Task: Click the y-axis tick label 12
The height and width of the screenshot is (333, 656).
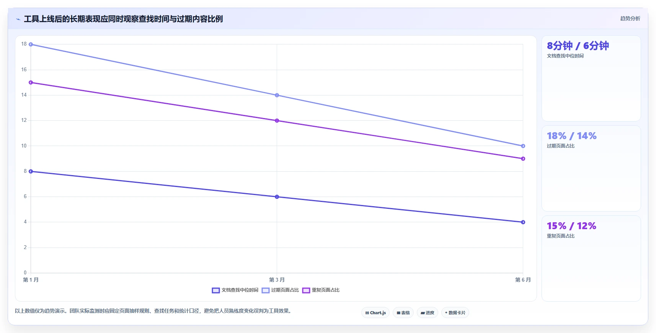Action: [x=24, y=120]
